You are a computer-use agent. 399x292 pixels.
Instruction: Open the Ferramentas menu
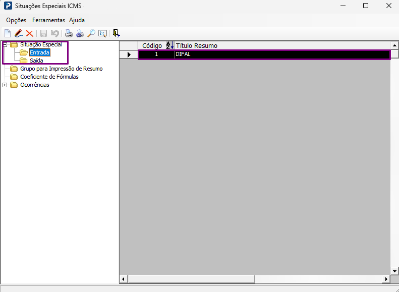pos(48,20)
